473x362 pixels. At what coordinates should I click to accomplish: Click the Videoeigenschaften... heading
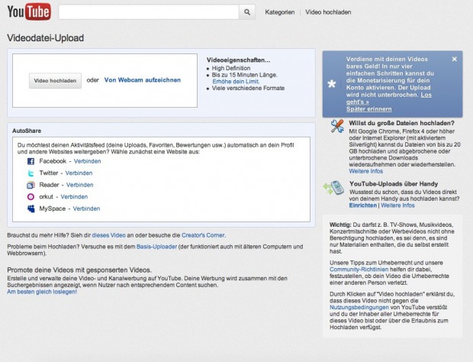coord(239,60)
